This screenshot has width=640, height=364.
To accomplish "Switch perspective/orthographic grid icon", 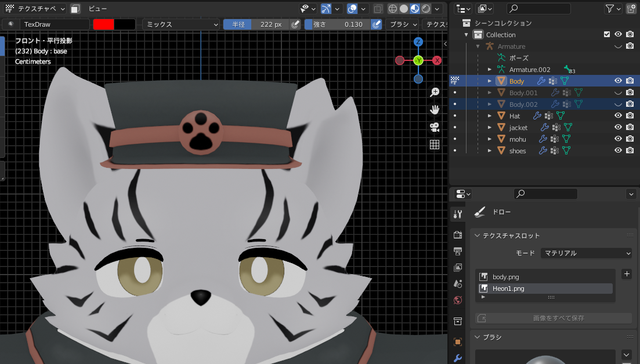I will click(x=435, y=145).
